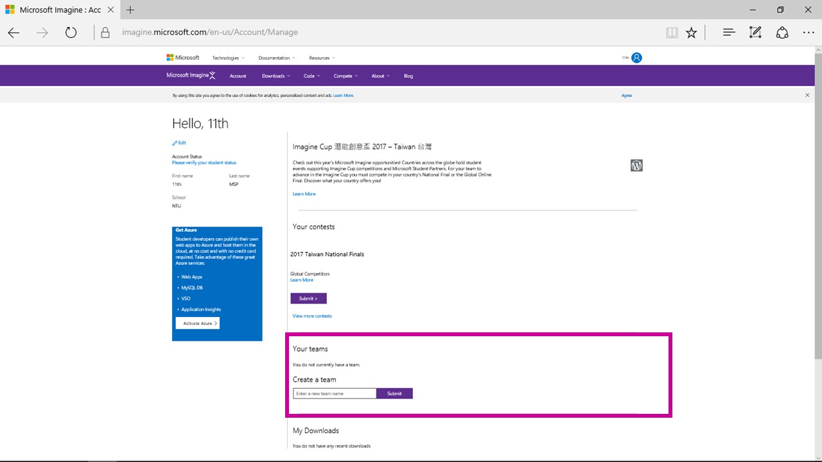Image resolution: width=822 pixels, height=462 pixels.
Task: Click the Activate Azure button
Action: [x=198, y=323]
